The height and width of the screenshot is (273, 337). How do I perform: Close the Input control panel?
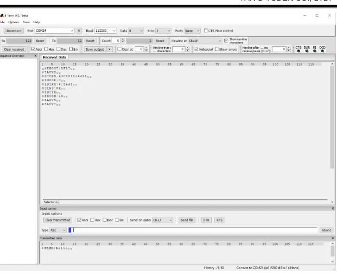[x=333, y=208]
